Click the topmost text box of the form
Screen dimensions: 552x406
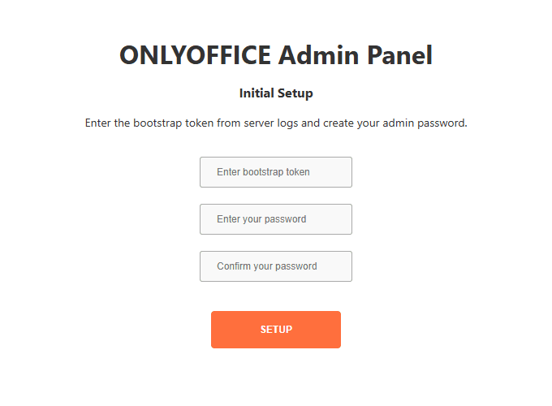(276, 172)
